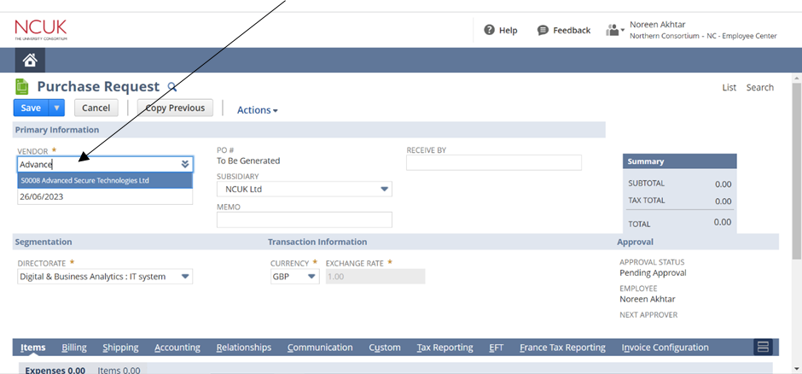802x374 pixels.
Task: Expand the Directorate dropdown
Action: tap(185, 277)
